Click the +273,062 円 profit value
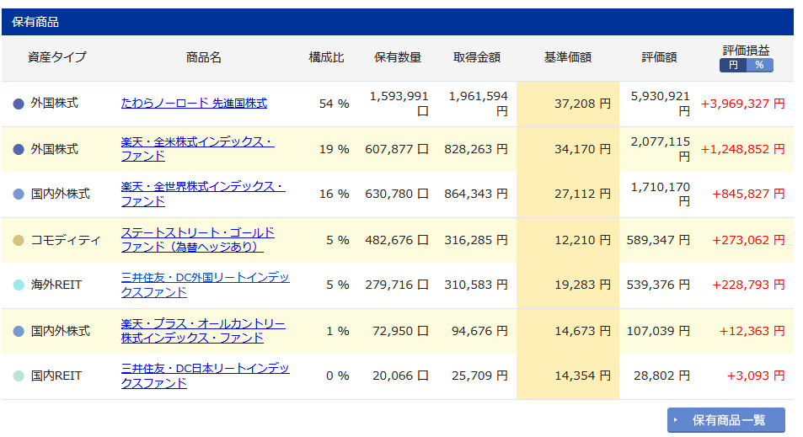Image resolution: width=803 pixels, height=437 pixels. (x=748, y=240)
